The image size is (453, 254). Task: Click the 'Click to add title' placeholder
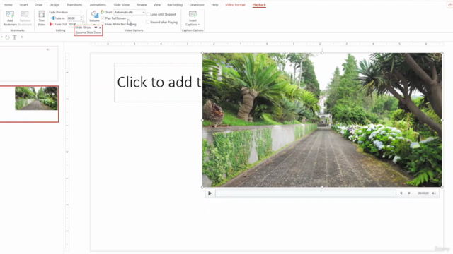pos(159,83)
